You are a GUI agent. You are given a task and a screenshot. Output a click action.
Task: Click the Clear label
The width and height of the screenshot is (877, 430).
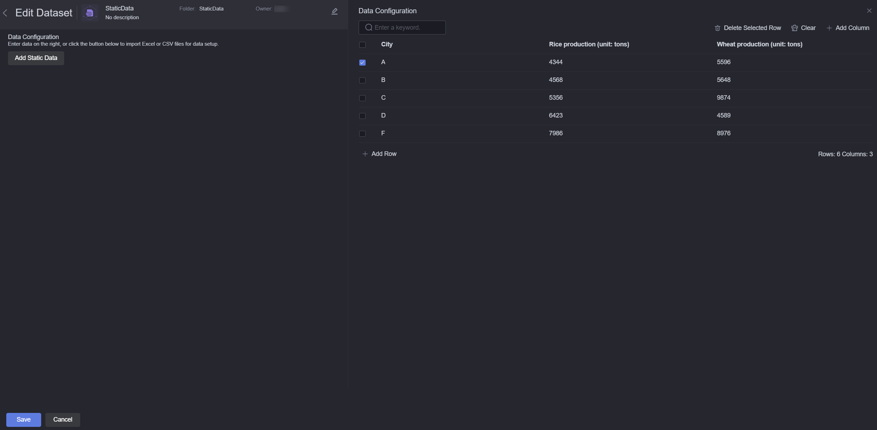pyautogui.click(x=808, y=28)
